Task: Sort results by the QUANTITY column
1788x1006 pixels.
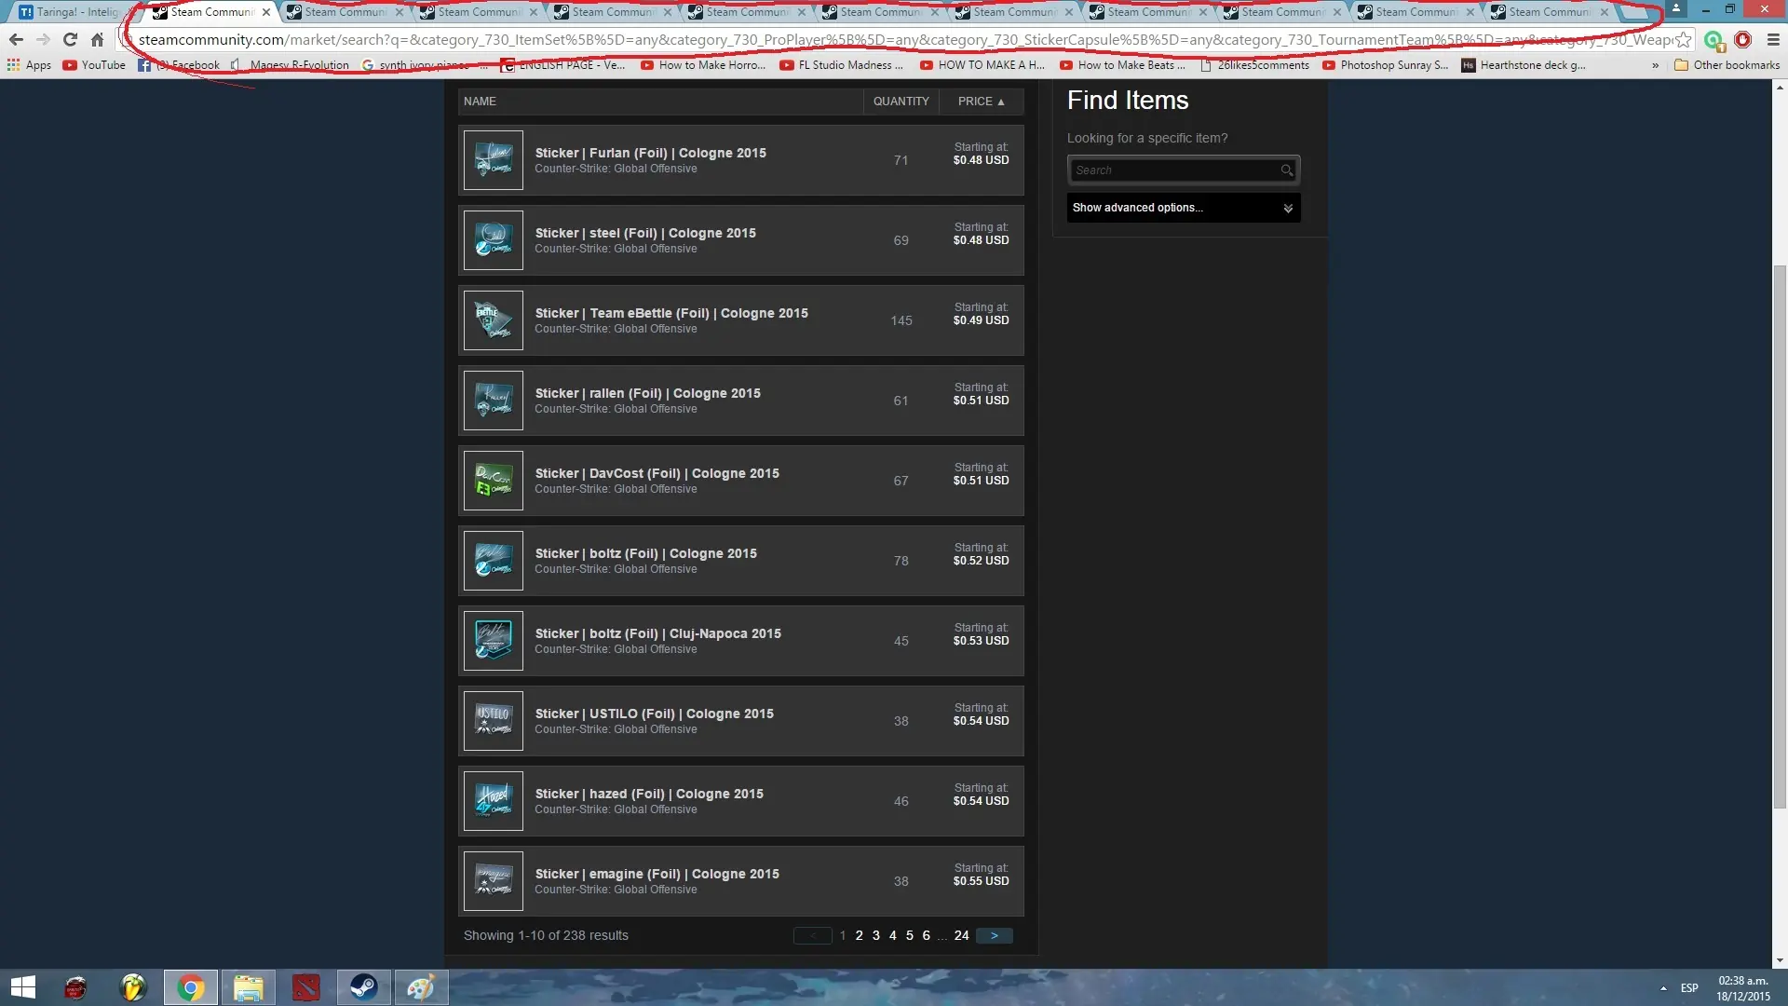Action: pyautogui.click(x=901, y=102)
